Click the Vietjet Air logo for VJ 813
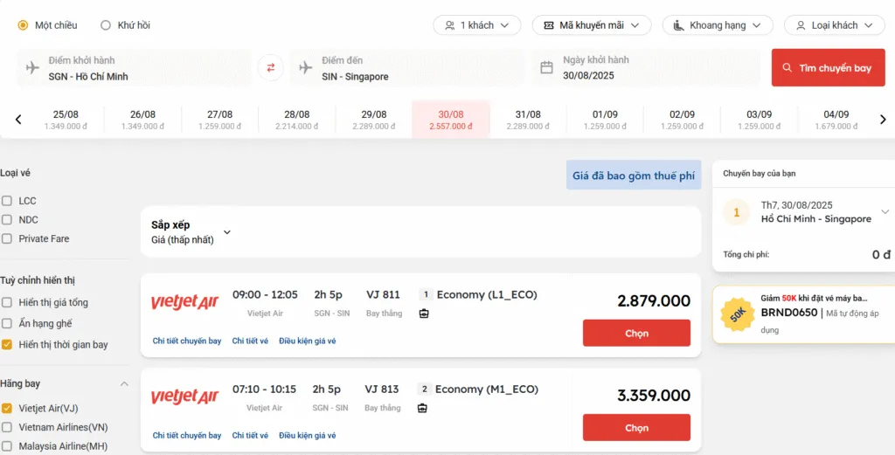 (x=184, y=396)
